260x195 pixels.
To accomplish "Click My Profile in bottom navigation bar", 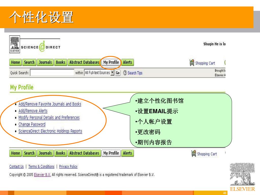I will pos(111,153).
